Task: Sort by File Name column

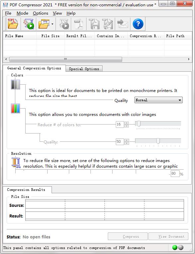Action: 20,36
